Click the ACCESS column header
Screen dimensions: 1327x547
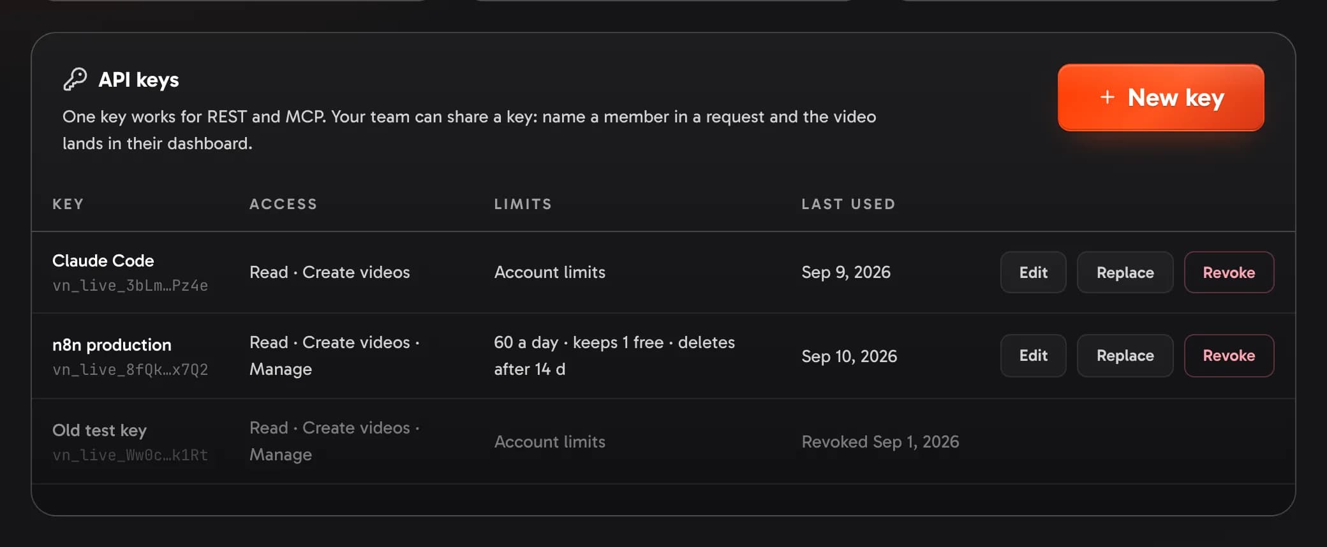[283, 204]
